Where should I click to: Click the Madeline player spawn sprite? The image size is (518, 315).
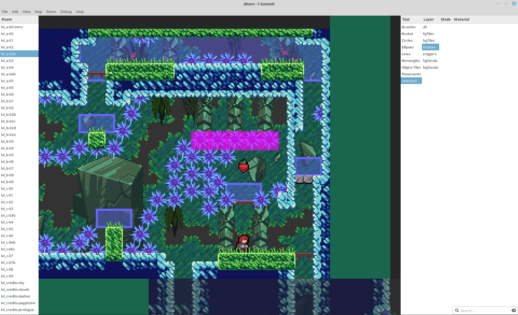[243, 243]
